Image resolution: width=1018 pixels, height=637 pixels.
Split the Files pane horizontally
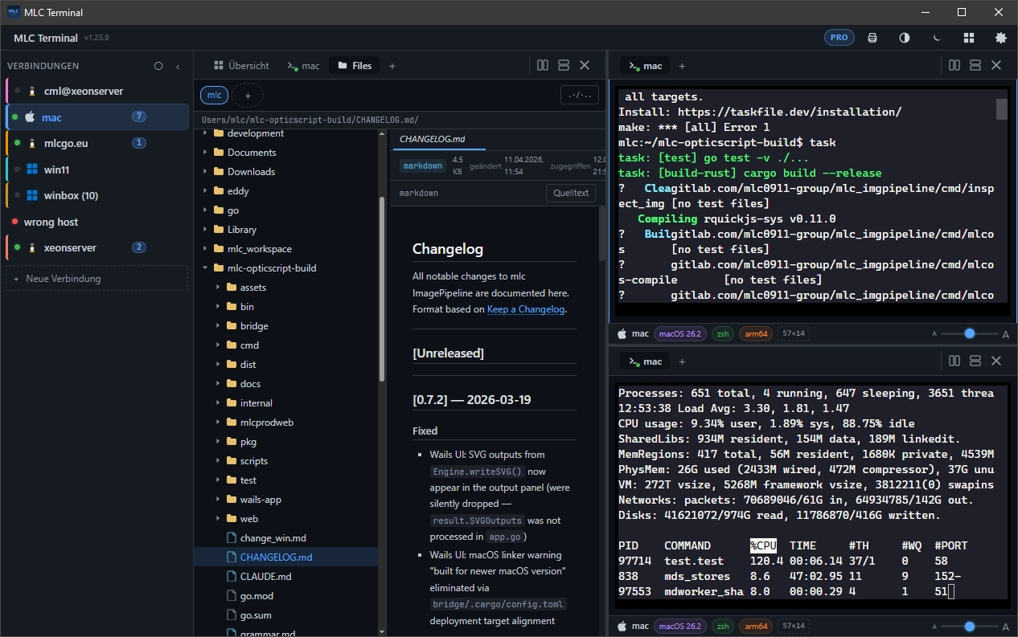click(x=564, y=66)
